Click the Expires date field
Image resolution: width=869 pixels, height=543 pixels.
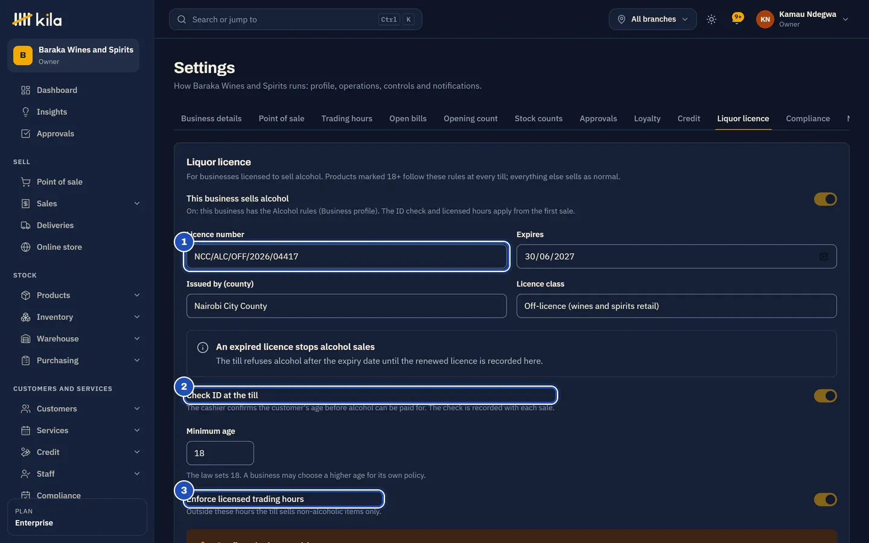(676, 256)
